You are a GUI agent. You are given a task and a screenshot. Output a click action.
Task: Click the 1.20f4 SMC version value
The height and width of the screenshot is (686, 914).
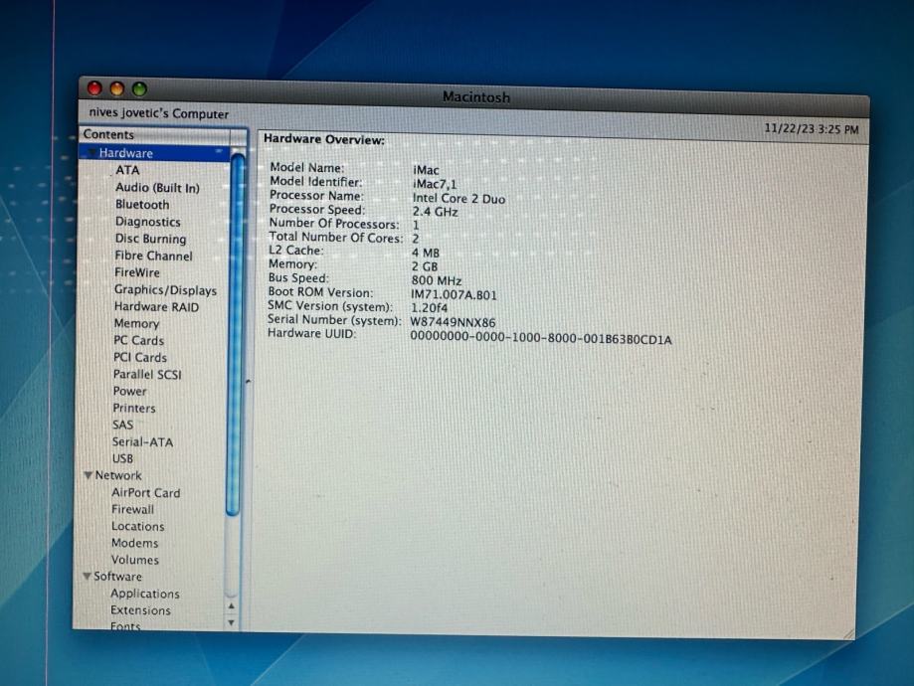(429, 308)
